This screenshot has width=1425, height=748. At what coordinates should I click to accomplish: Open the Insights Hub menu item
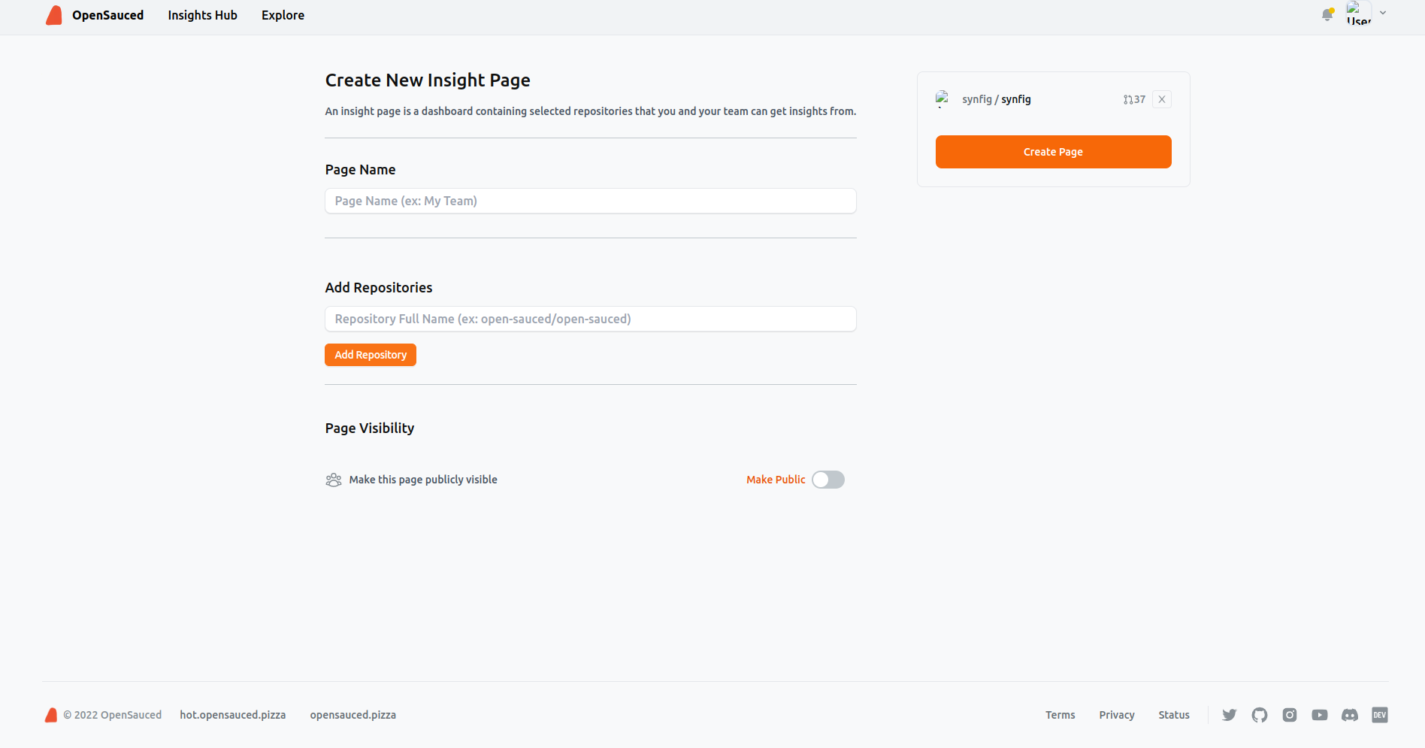[202, 15]
